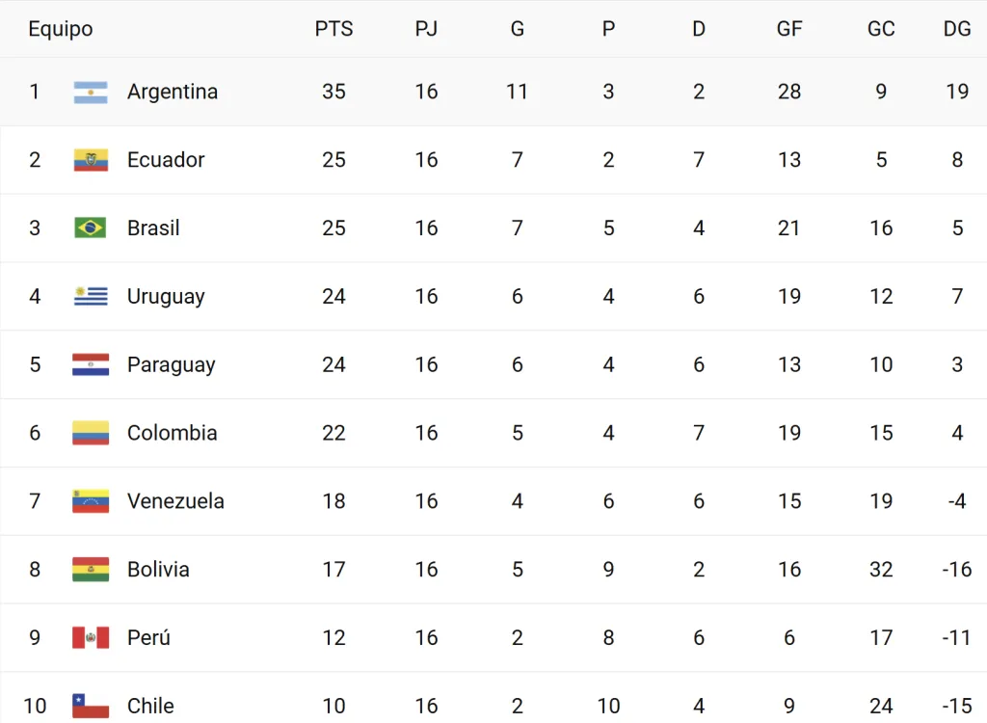Click the Perú flag icon
This screenshot has width=987, height=723.
point(91,638)
